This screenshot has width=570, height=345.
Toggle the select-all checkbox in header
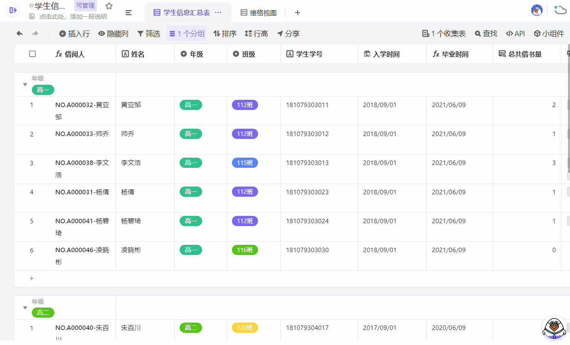[x=33, y=54]
